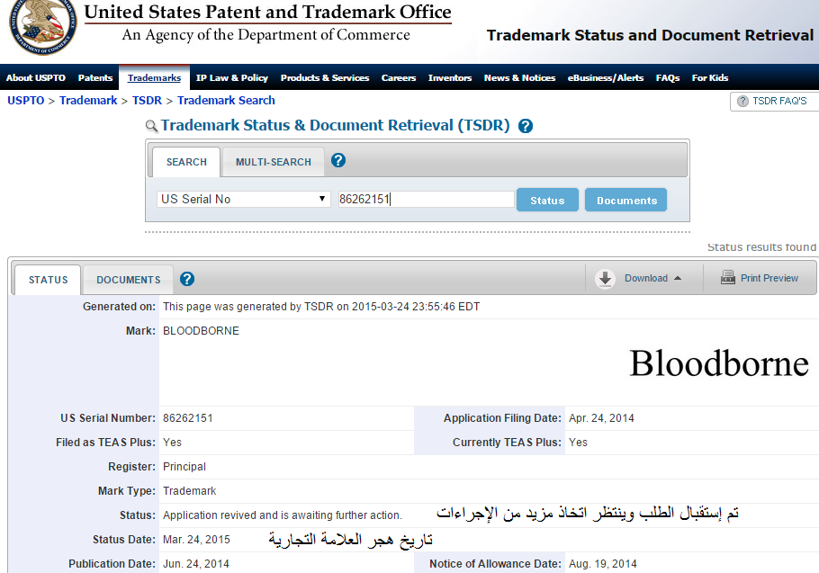Follow the Trademark Search breadcrumb link

tap(226, 100)
